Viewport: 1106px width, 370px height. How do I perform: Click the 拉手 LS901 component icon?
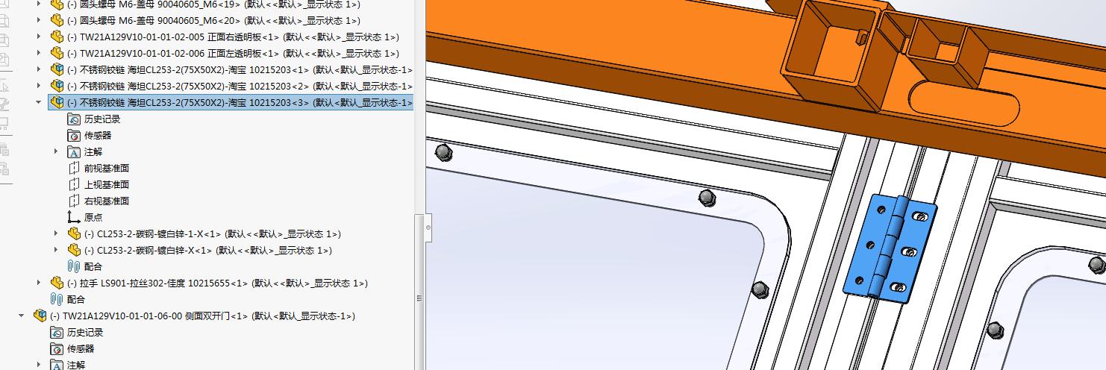57,283
